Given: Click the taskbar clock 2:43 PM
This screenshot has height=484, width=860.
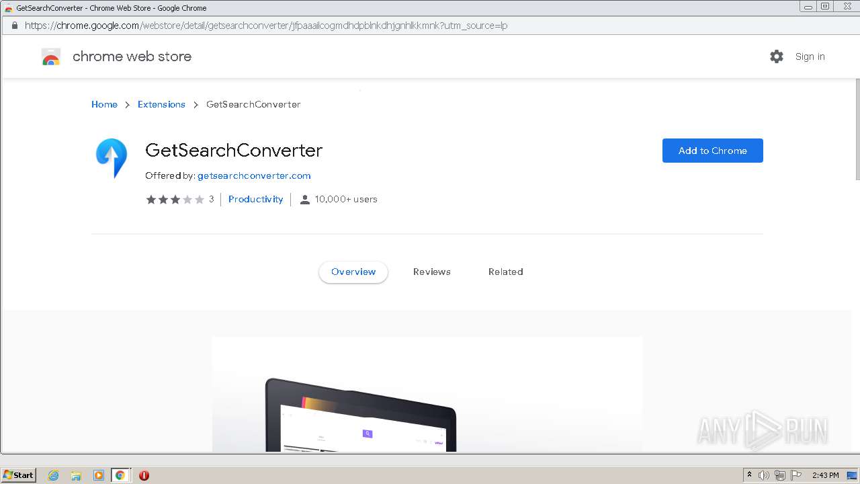Looking at the screenshot, I should coord(826,475).
